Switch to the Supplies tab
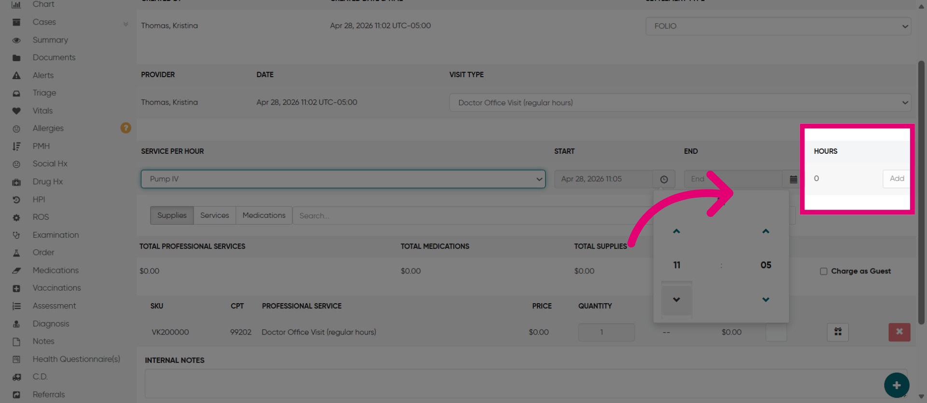Viewport: 927px width, 403px height. [172, 215]
